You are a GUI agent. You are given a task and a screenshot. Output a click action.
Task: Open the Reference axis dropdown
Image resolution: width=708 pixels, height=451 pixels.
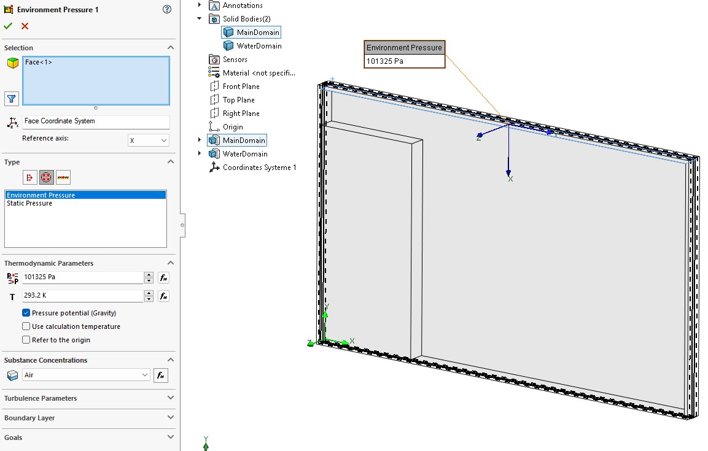(148, 141)
